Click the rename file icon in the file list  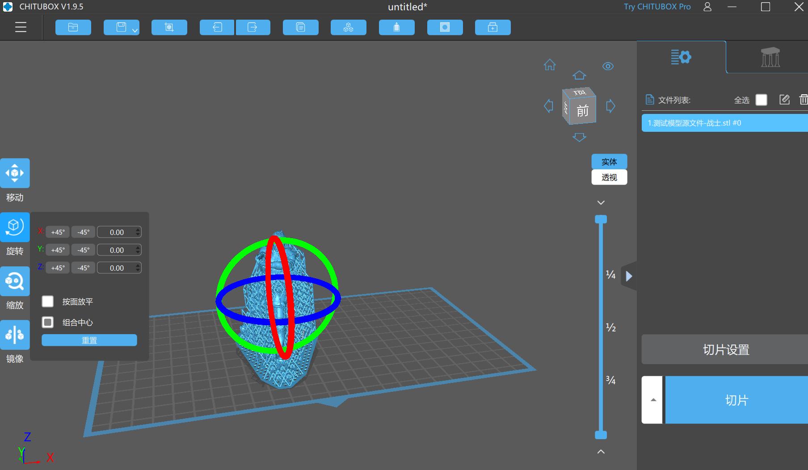pyautogui.click(x=784, y=100)
